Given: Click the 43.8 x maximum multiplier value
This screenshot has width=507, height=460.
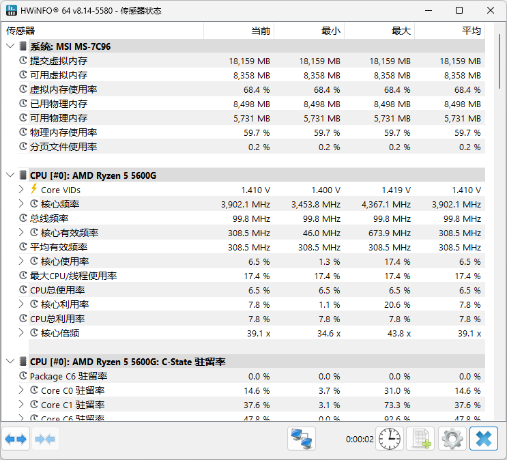Looking at the screenshot, I should click(x=399, y=333).
